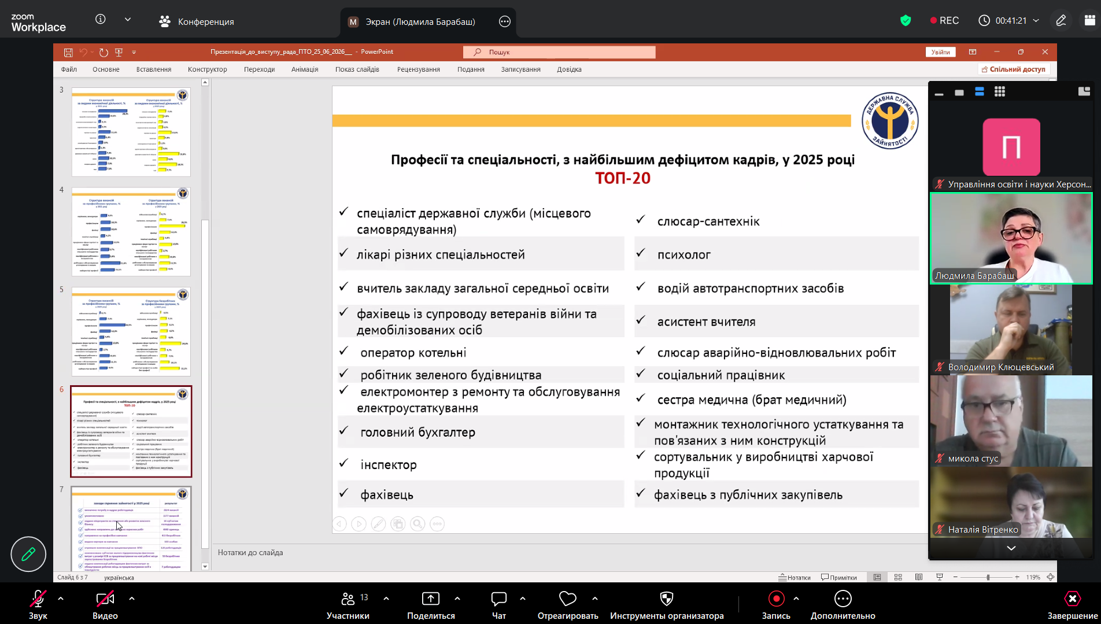Open the chevron menu beside meeting info
Image resolution: width=1101 pixels, height=624 pixels.
pos(128,19)
